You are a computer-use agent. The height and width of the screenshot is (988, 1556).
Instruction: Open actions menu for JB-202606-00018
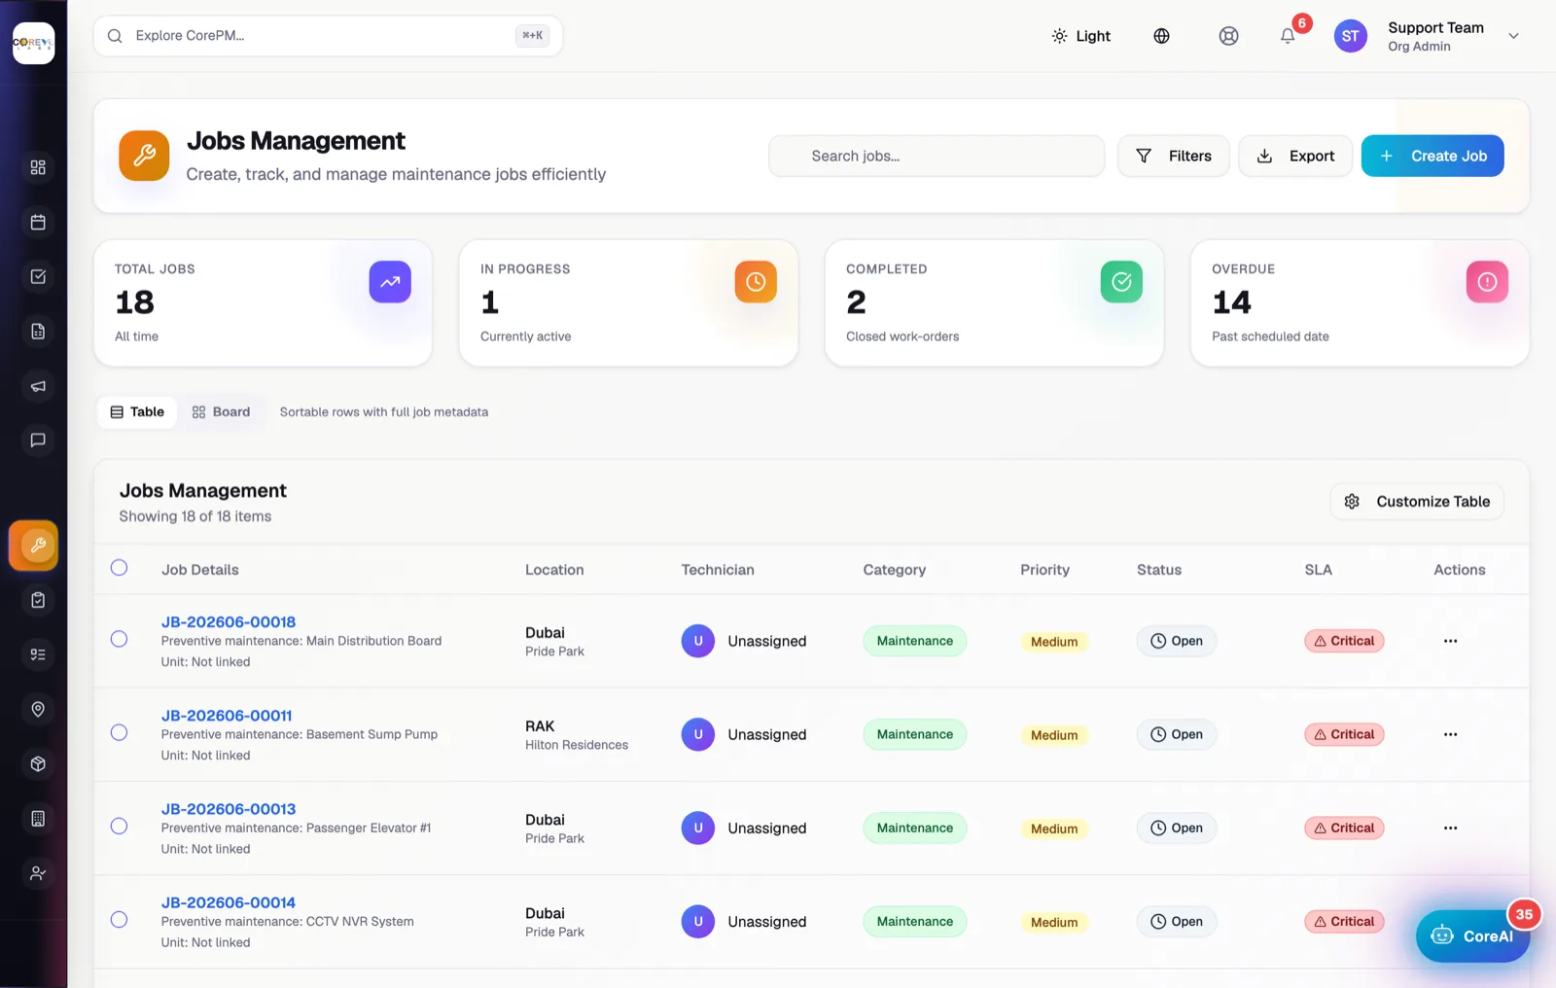[1450, 641]
